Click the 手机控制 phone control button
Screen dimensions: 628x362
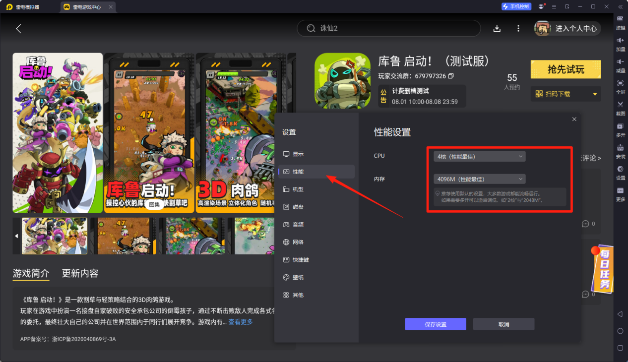pos(516,6)
